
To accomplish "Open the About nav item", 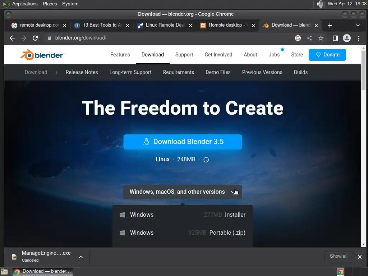I will 250,55.
